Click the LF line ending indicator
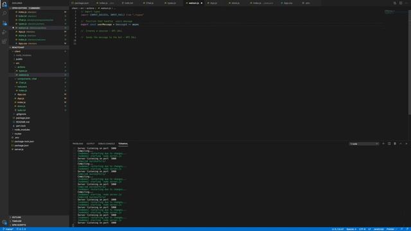 coord(369,229)
